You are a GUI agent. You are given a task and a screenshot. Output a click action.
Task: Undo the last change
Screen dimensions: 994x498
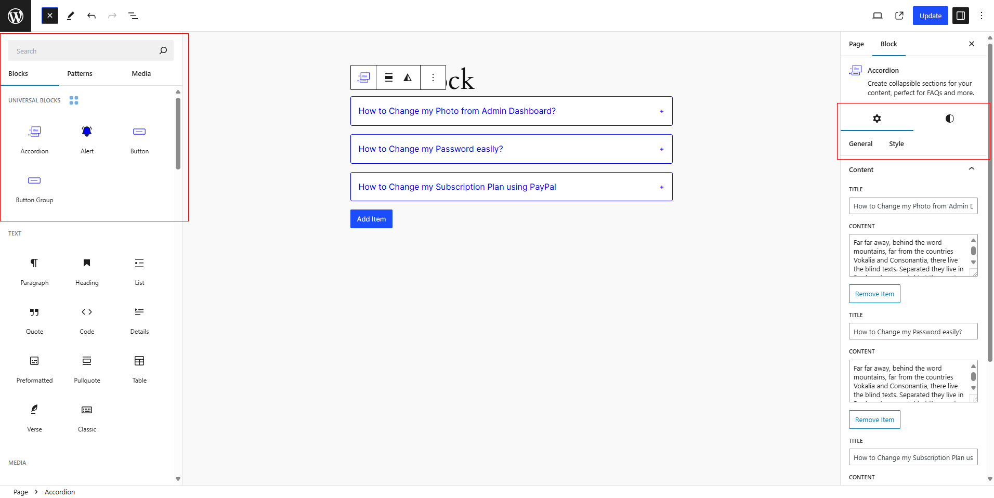coord(91,16)
